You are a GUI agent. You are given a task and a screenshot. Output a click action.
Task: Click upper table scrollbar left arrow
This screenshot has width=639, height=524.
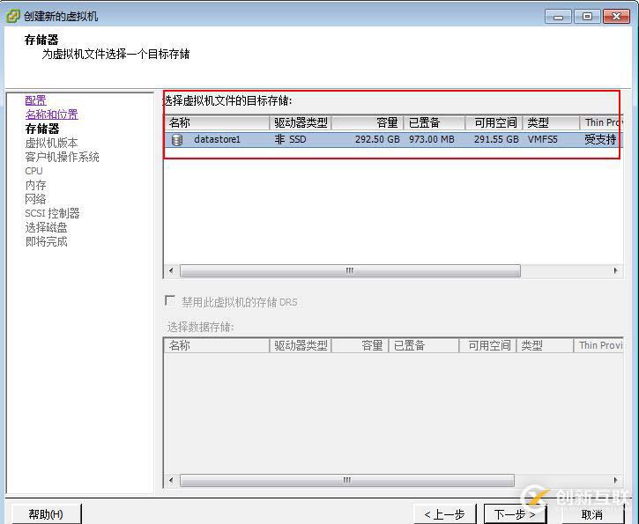tap(171, 270)
